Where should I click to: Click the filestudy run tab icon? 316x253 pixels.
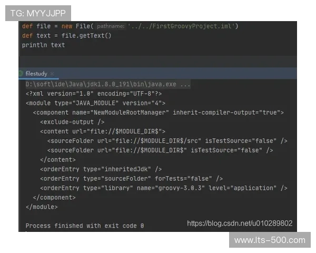click(x=21, y=74)
